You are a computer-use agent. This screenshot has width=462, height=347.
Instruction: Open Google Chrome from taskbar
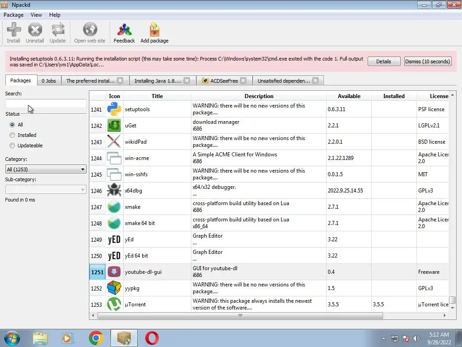click(96, 338)
